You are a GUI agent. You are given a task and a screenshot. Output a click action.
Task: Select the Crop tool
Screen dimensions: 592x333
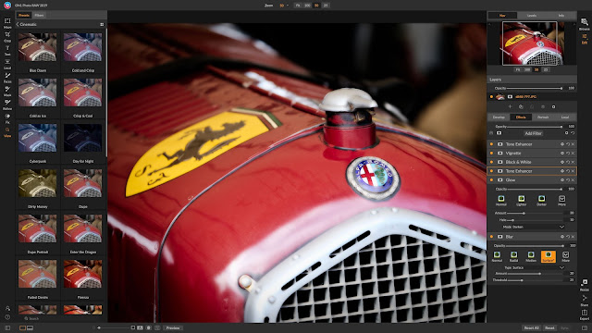point(7,36)
